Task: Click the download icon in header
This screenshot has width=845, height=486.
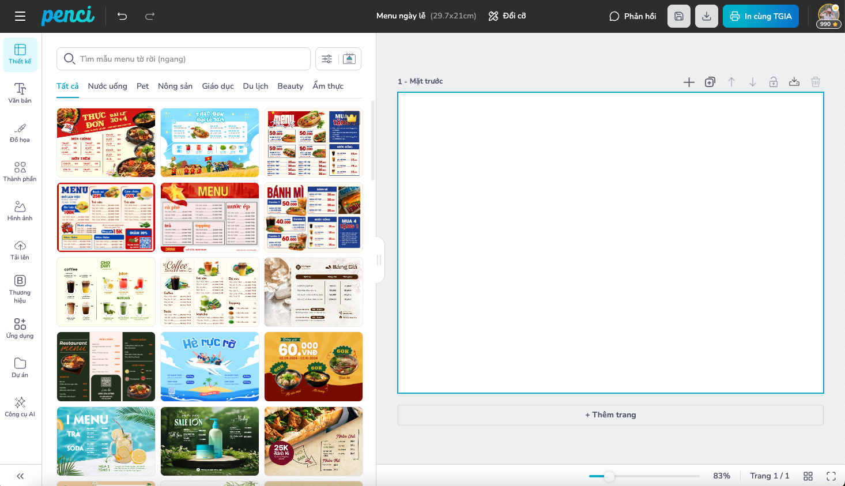Action: click(706, 16)
